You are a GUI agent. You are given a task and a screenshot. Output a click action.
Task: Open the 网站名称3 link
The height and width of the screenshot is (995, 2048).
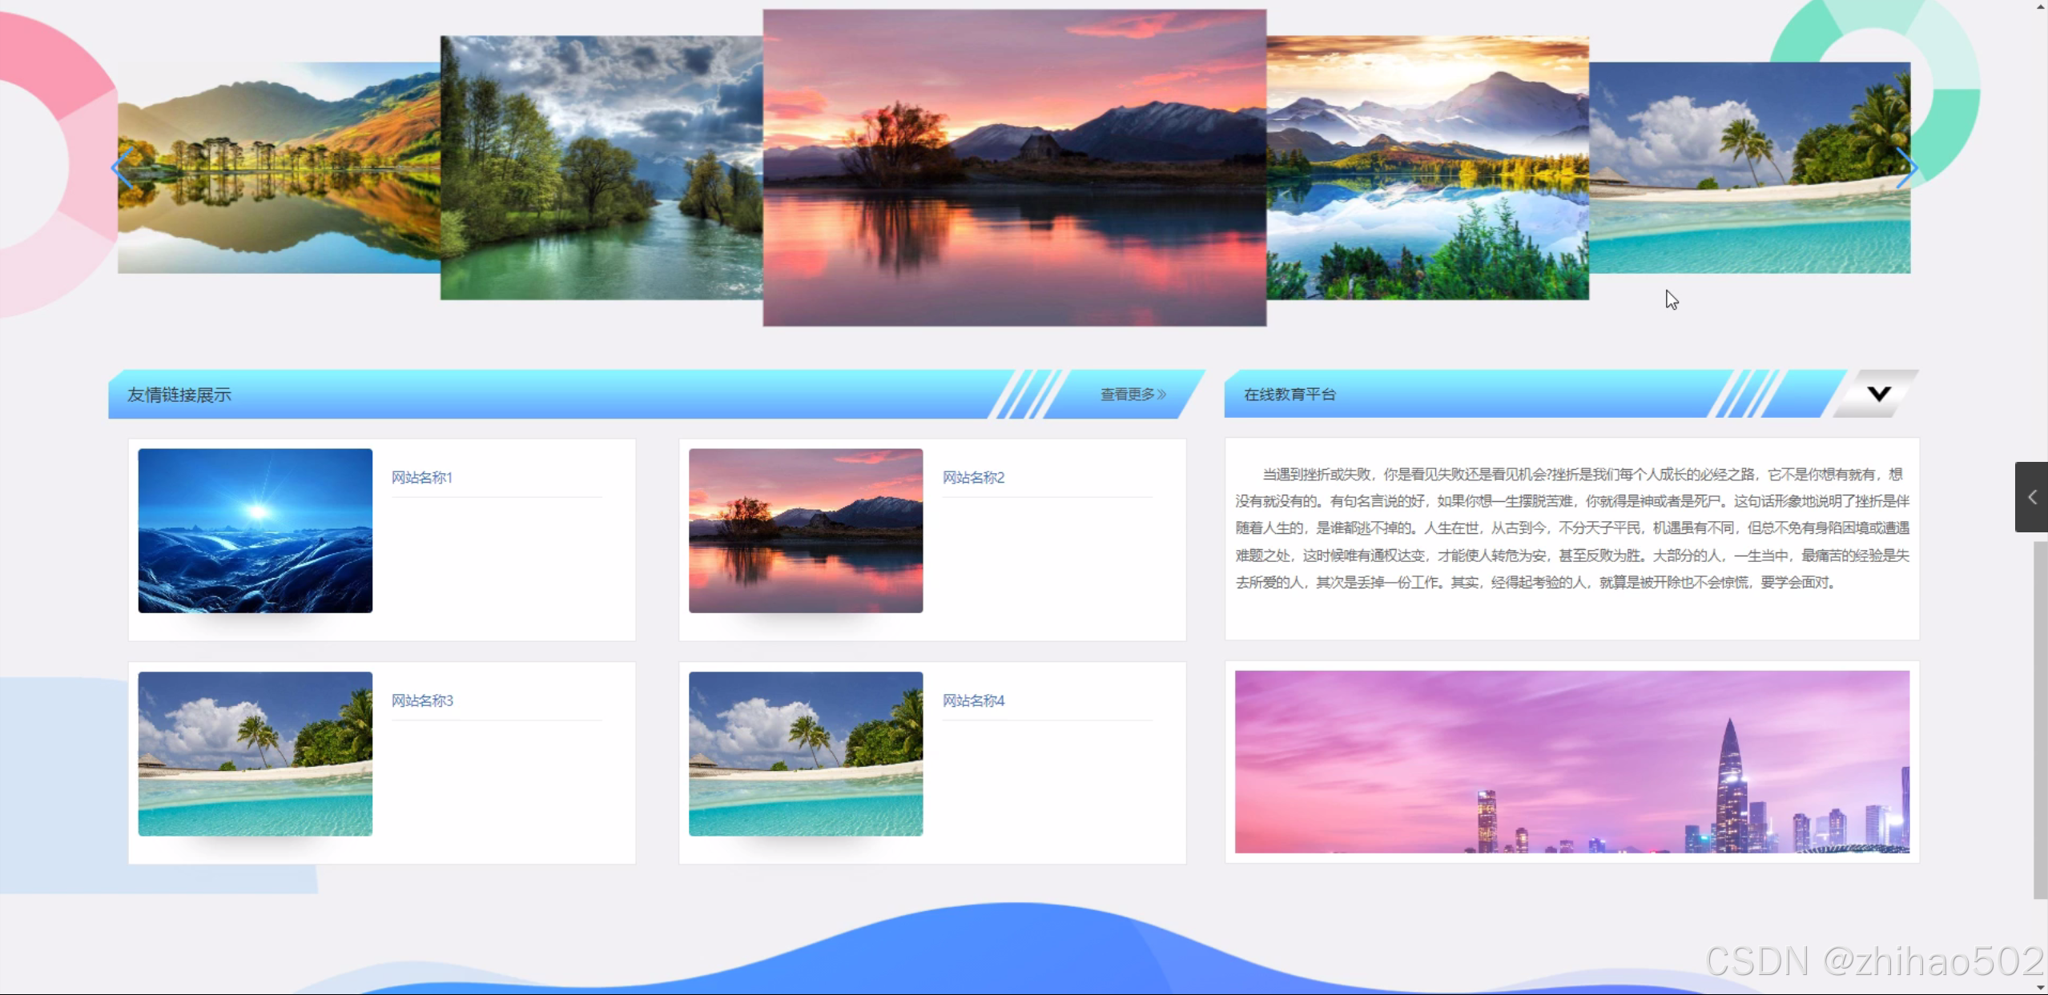422,700
